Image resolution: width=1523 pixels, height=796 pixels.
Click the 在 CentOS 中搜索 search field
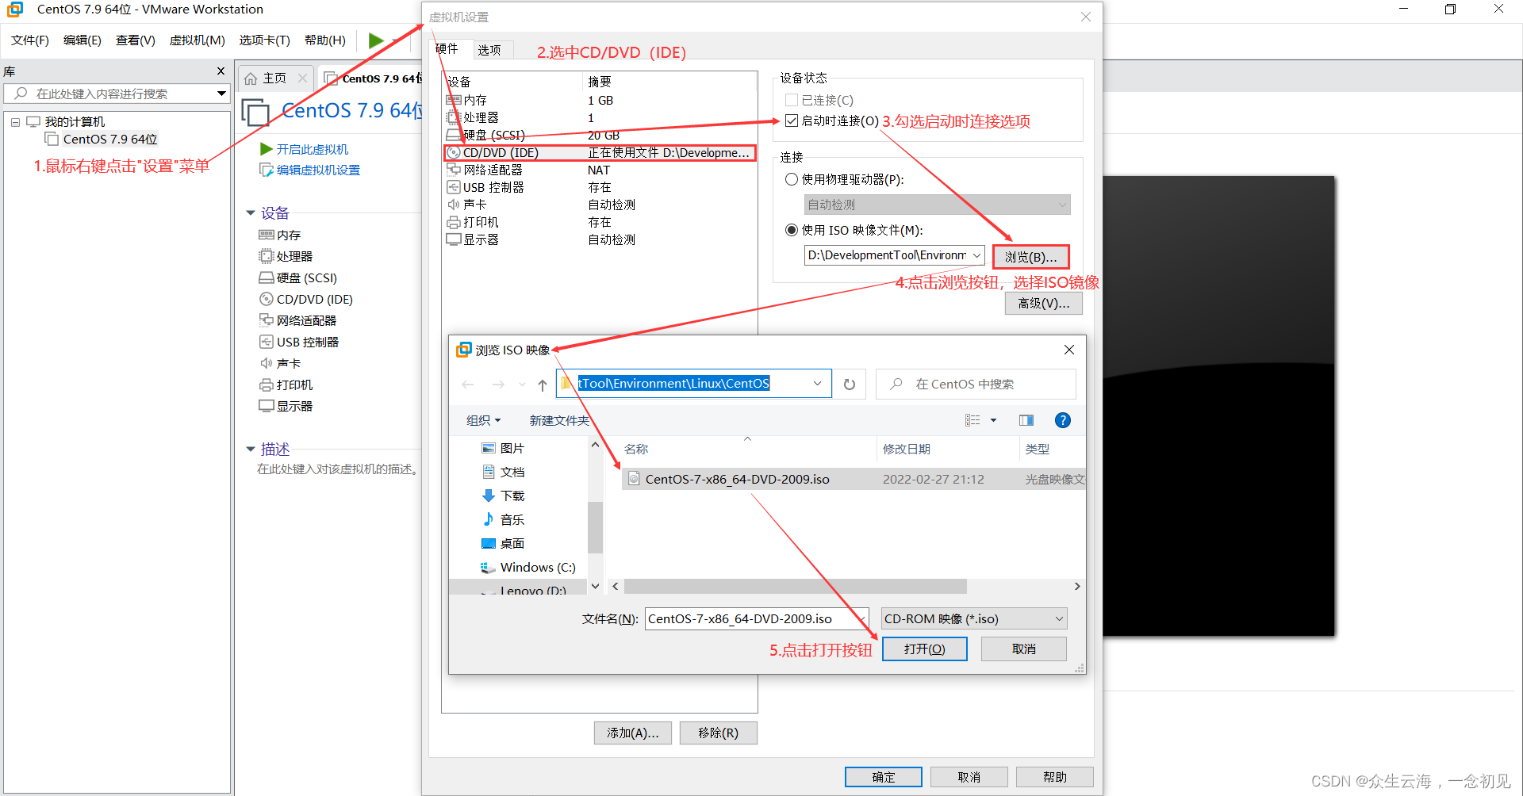[976, 384]
